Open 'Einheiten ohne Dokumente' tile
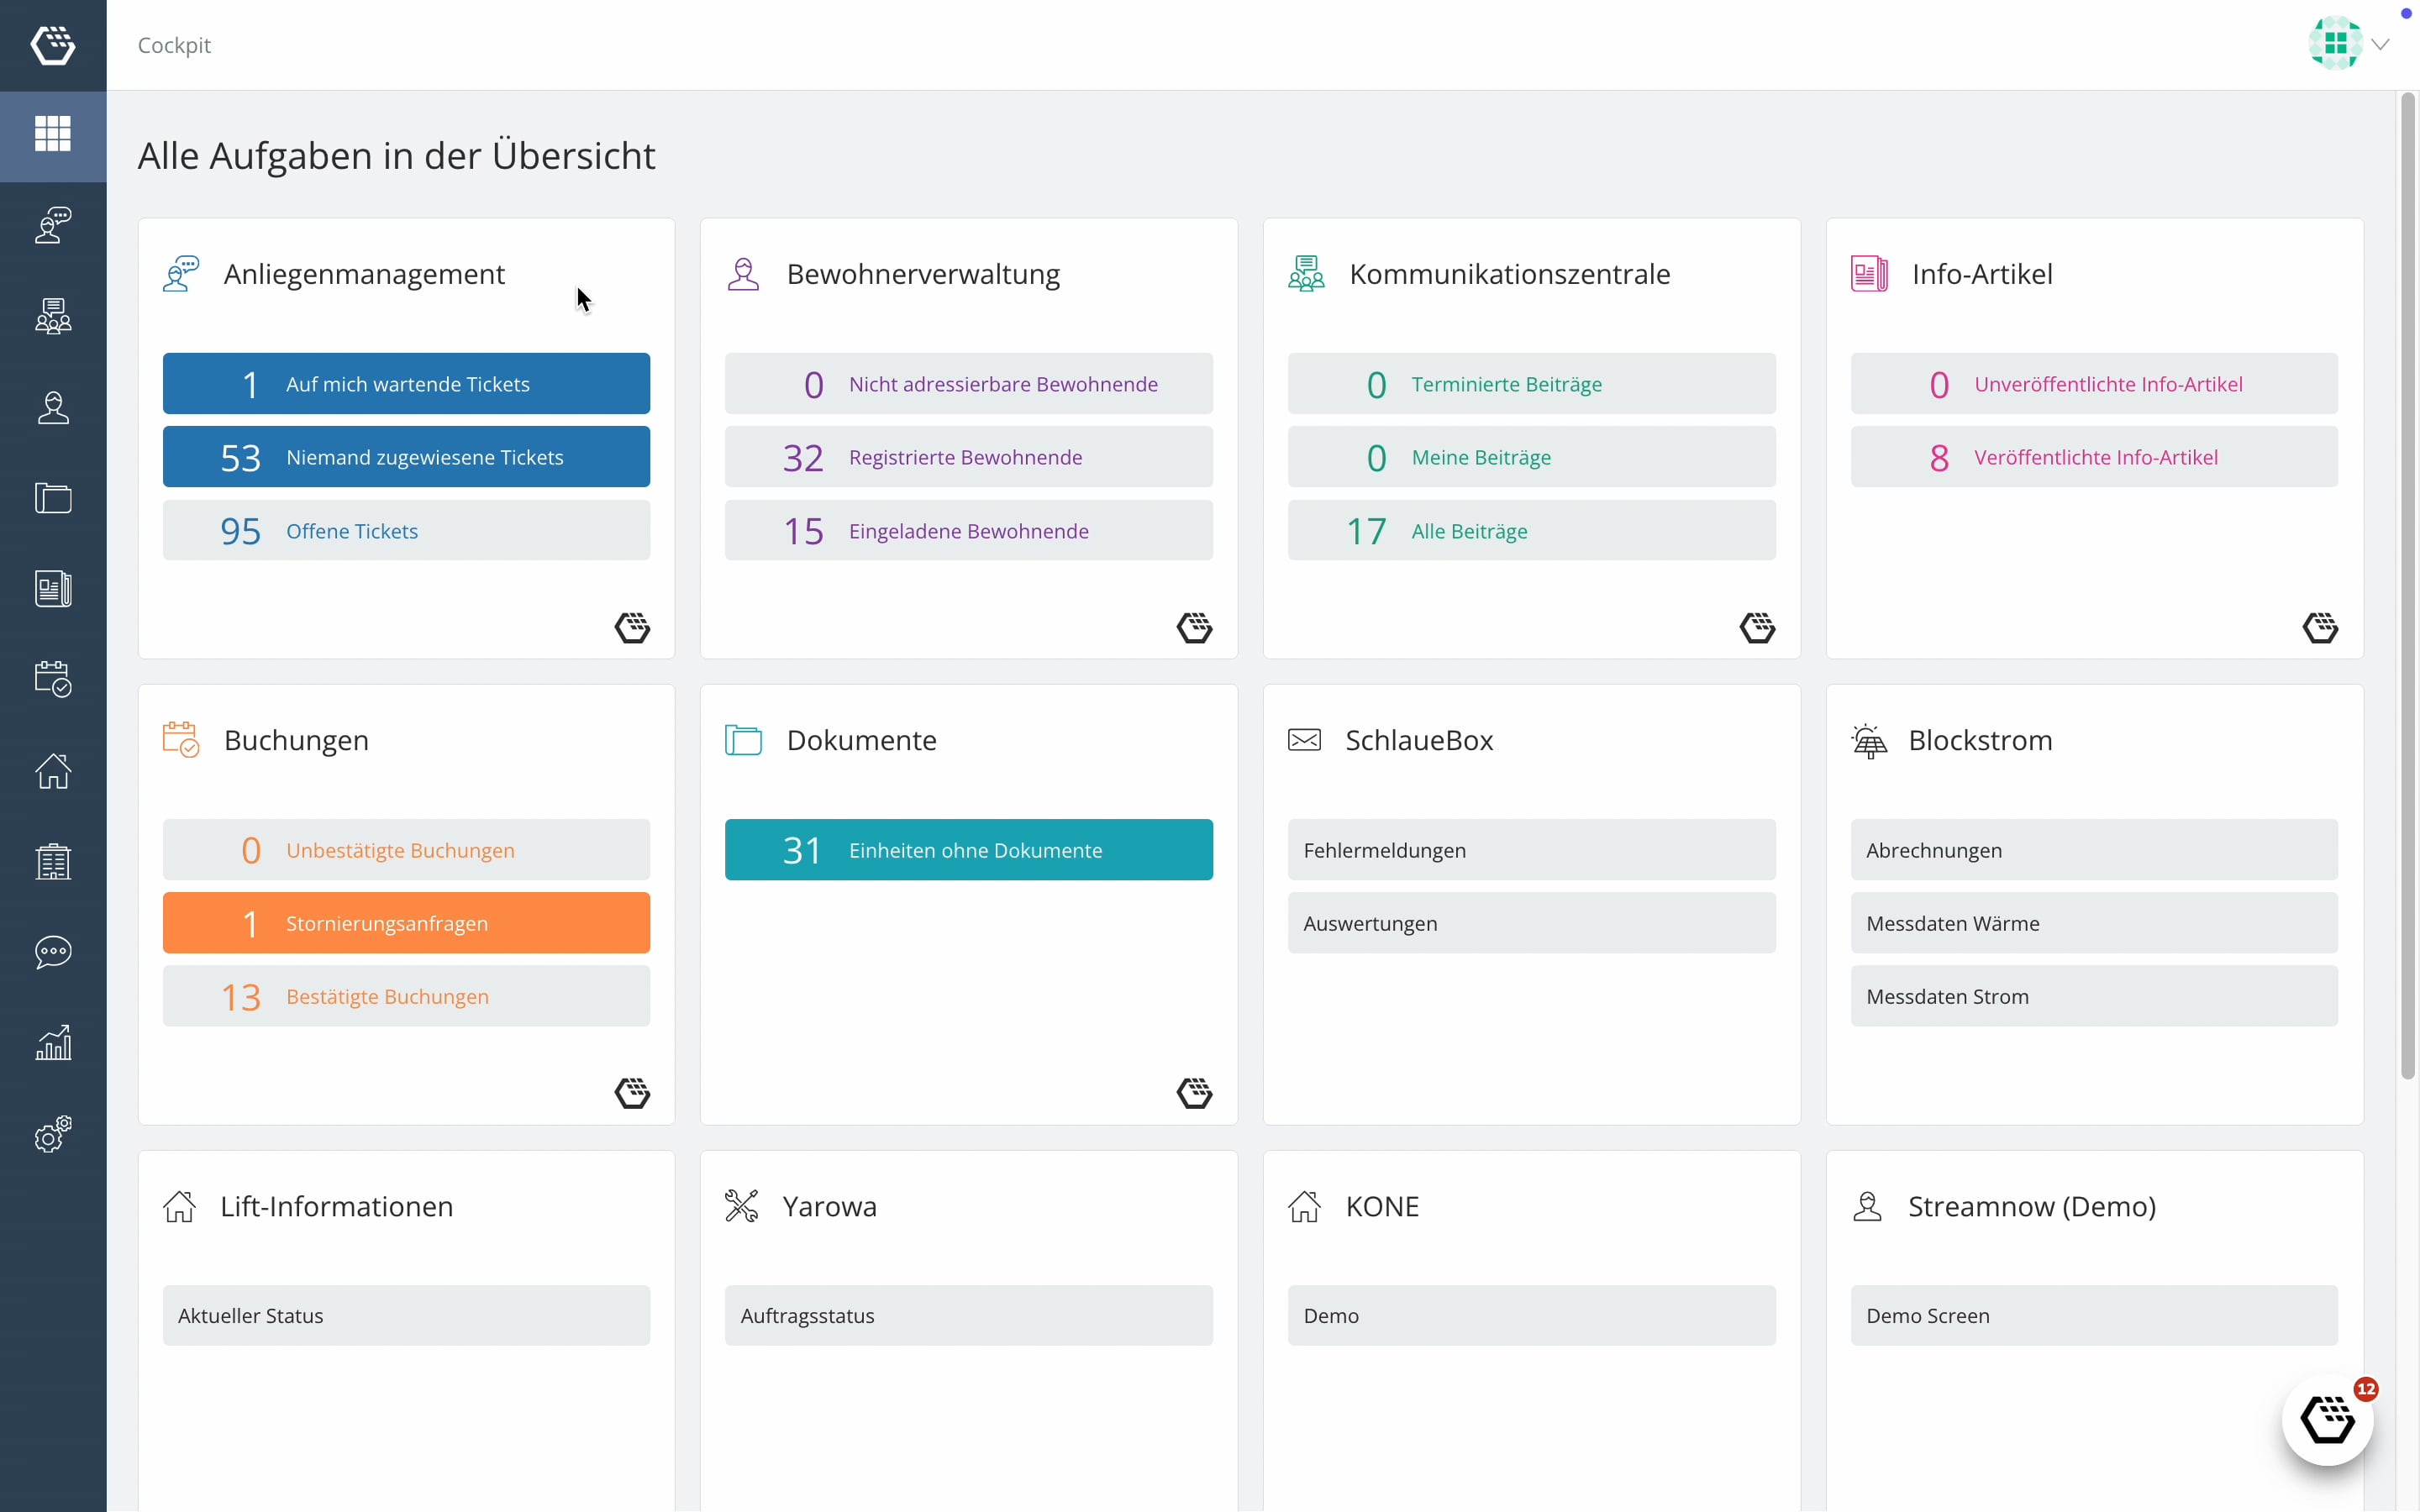 point(968,850)
